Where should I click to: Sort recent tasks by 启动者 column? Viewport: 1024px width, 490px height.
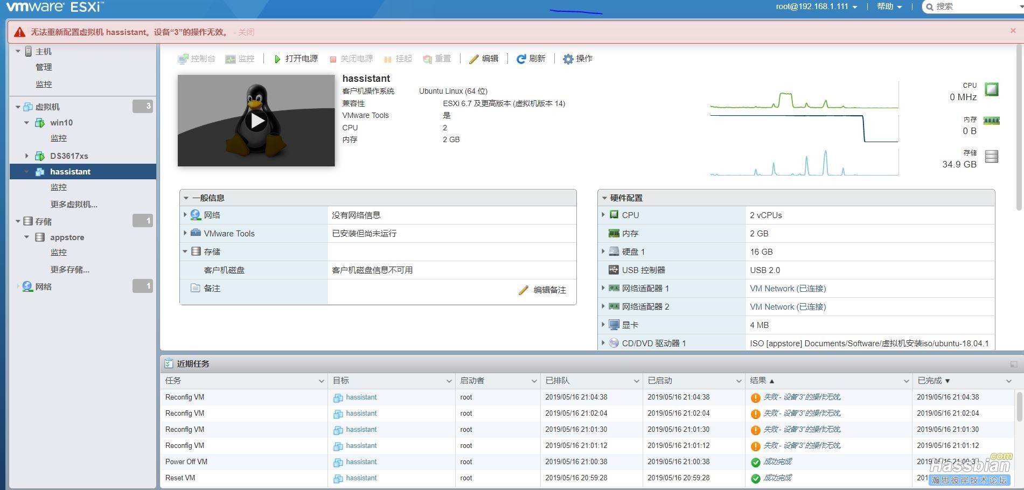pos(498,381)
